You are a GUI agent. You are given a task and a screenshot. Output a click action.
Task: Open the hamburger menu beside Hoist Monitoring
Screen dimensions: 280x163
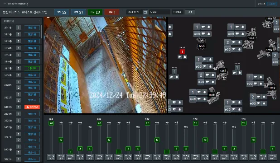pyautogui.click(x=5, y=4)
